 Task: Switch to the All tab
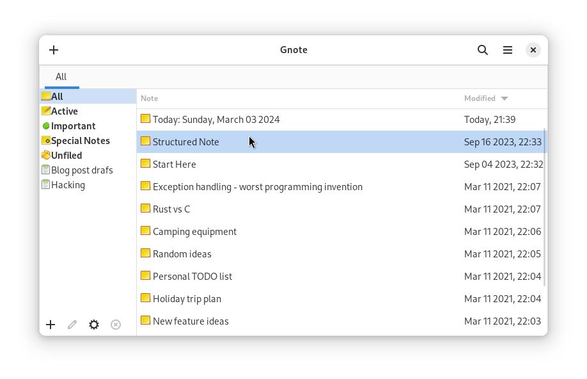pyautogui.click(x=61, y=77)
